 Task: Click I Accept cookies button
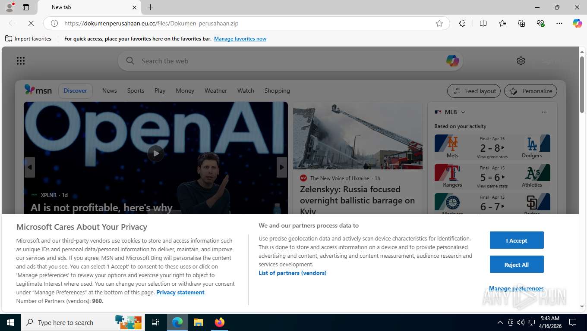[517, 240]
